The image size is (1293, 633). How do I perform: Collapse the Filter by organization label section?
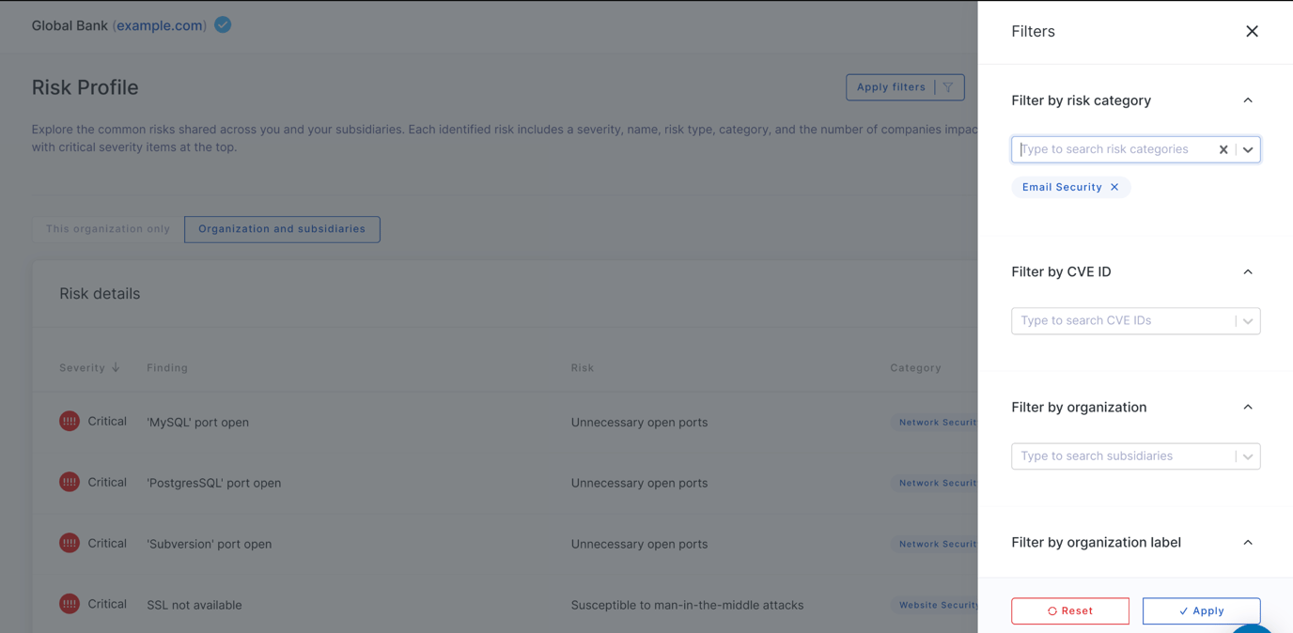[x=1248, y=542]
